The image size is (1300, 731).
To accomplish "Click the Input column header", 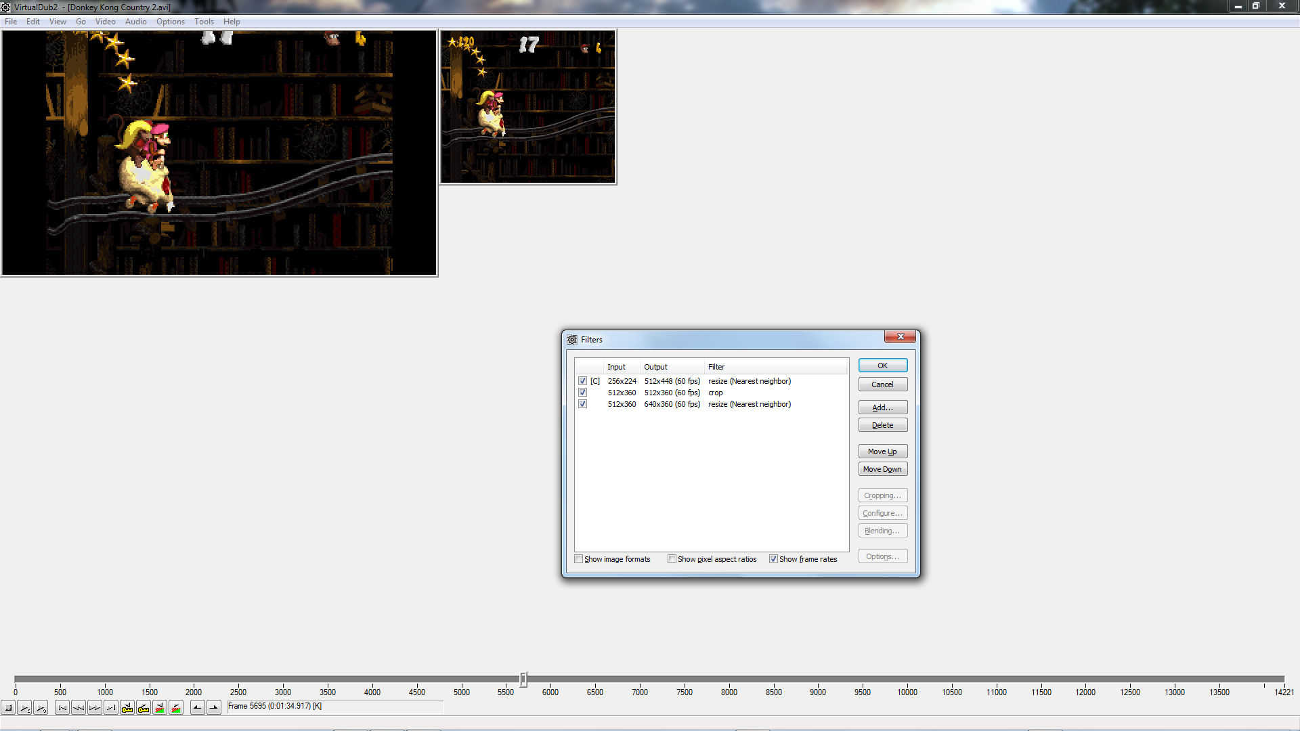I will 621,367.
